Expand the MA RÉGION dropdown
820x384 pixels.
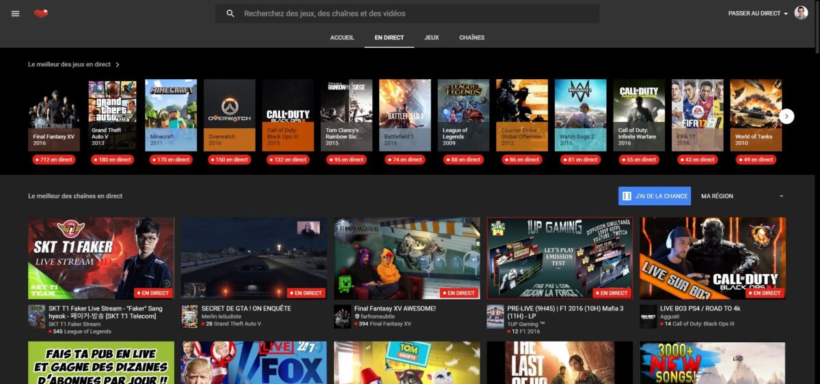click(743, 196)
